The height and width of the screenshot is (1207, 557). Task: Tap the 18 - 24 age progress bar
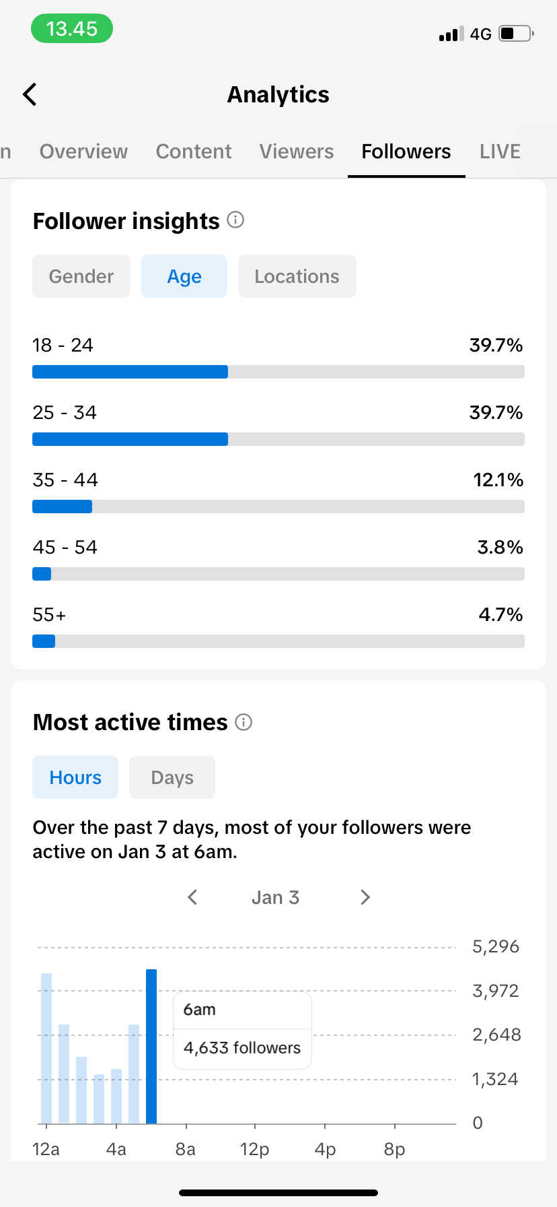pyautogui.click(x=278, y=372)
